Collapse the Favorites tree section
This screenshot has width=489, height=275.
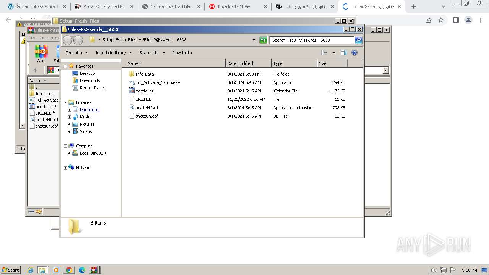tap(65, 66)
